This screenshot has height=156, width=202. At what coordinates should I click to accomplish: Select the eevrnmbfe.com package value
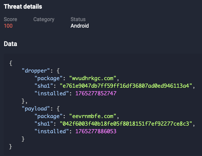tap(94, 116)
